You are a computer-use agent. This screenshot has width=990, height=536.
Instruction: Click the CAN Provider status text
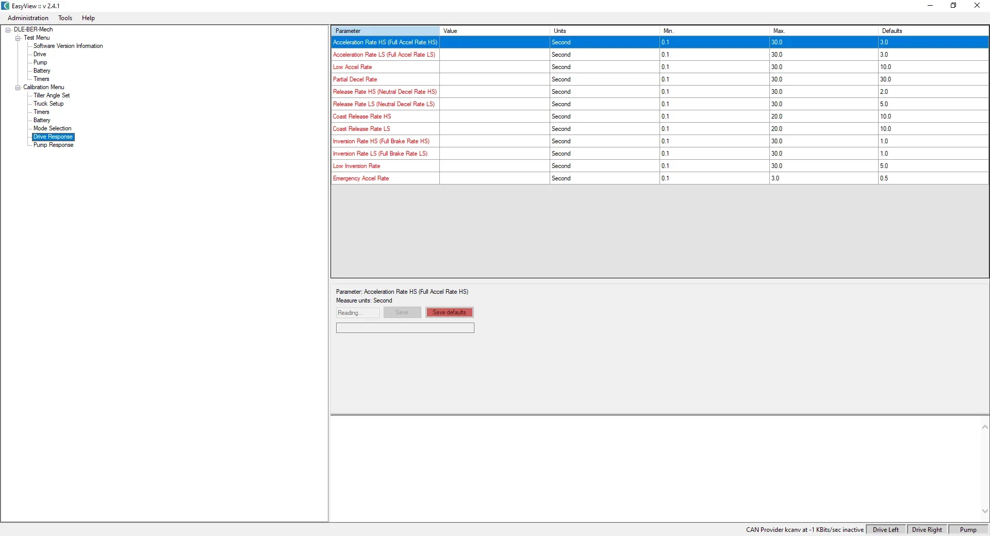click(x=804, y=529)
